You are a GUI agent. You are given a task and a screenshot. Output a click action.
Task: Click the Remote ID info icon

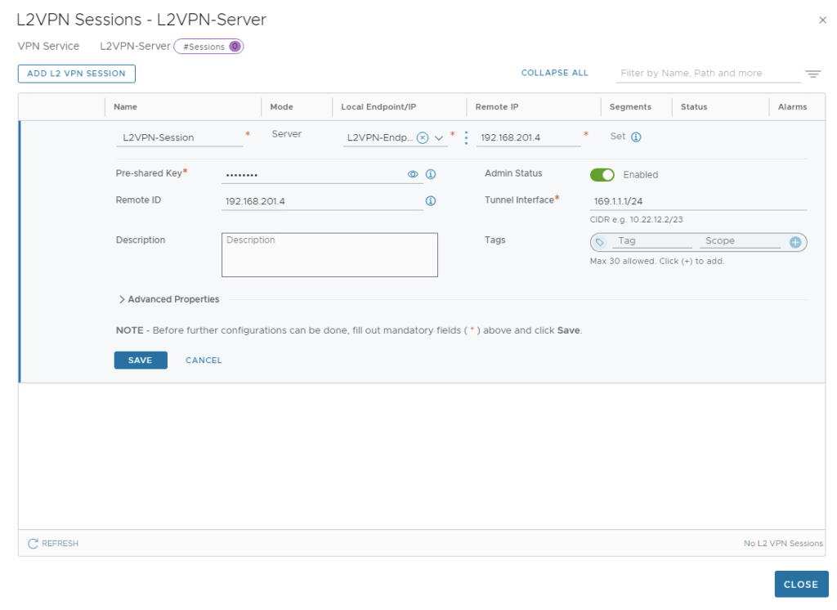pyautogui.click(x=431, y=201)
